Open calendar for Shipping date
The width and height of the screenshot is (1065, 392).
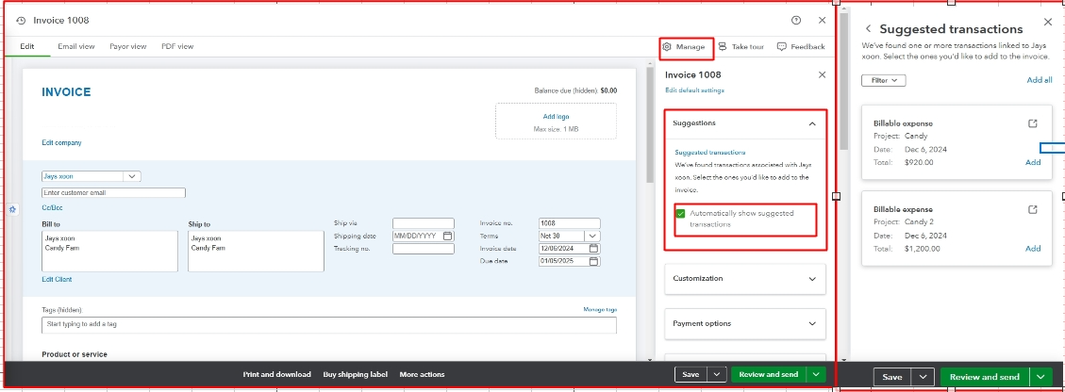click(447, 236)
